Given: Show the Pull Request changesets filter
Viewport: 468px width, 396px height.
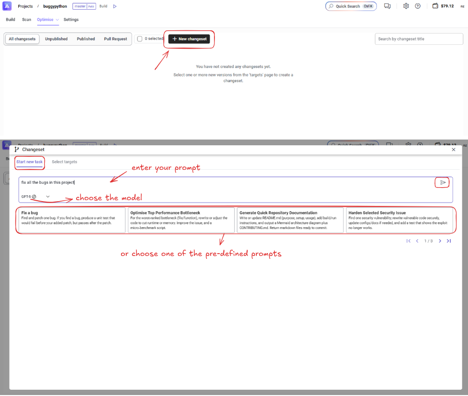Looking at the screenshot, I should [x=115, y=39].
